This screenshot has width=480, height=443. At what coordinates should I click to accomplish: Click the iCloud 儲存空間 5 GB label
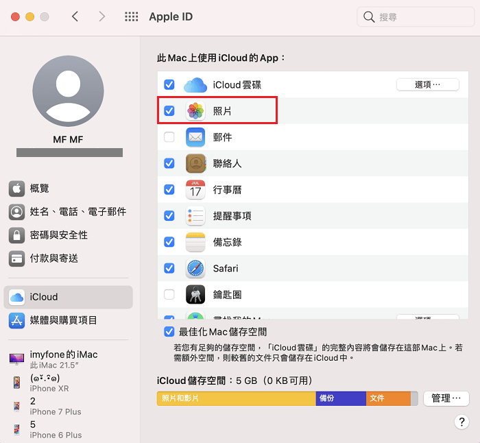[x=235, y=381]
